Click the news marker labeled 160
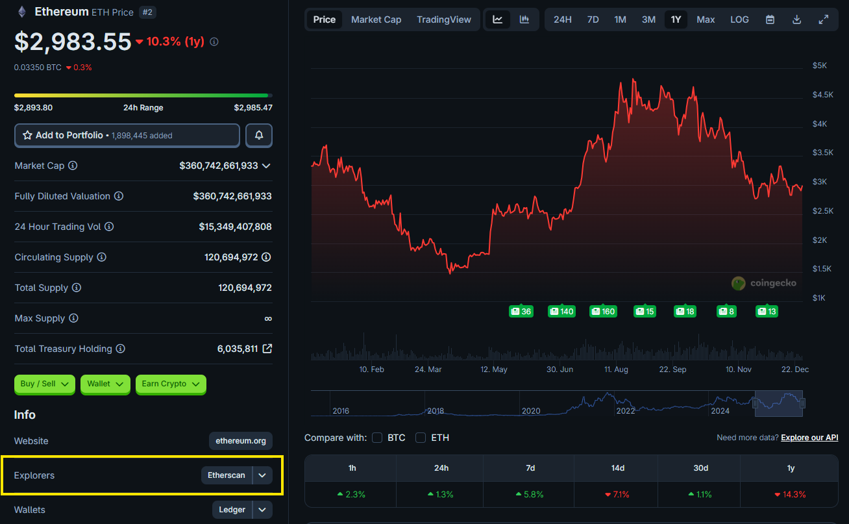This screenshot has width=849, height=524. tap(603, 312)
